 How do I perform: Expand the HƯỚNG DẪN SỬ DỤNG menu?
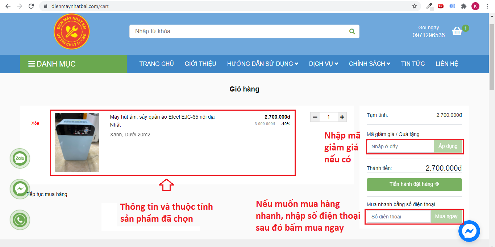tap(262, 64)
